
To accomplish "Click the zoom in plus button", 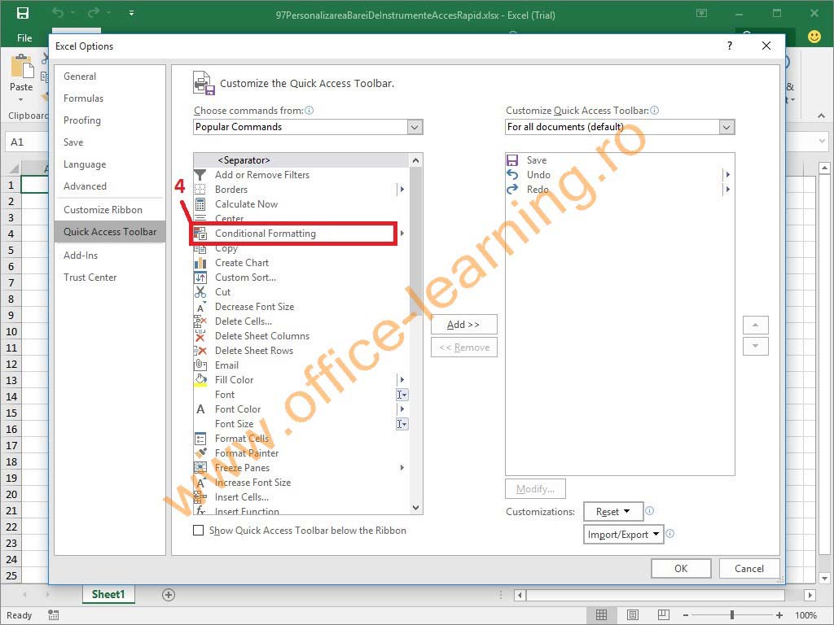I will (779, 615).
